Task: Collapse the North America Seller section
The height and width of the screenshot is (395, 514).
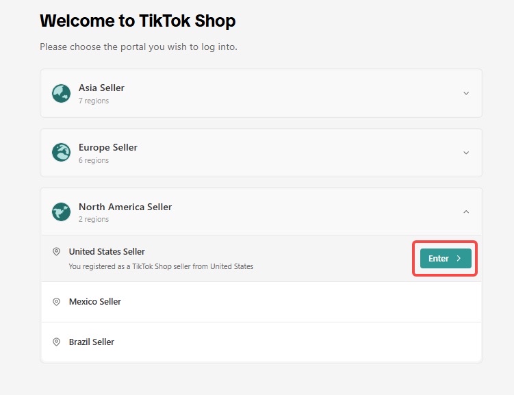Action: 466,212
